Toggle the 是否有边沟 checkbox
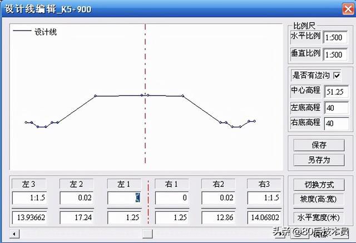Viewport: 356px width, 243px height. pyautogui.click(x=337, y=75)
